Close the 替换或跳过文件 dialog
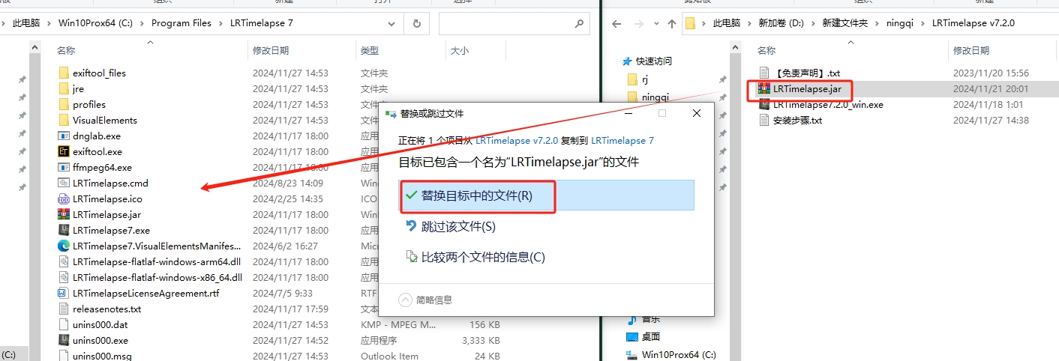 (x=697, y=113)
